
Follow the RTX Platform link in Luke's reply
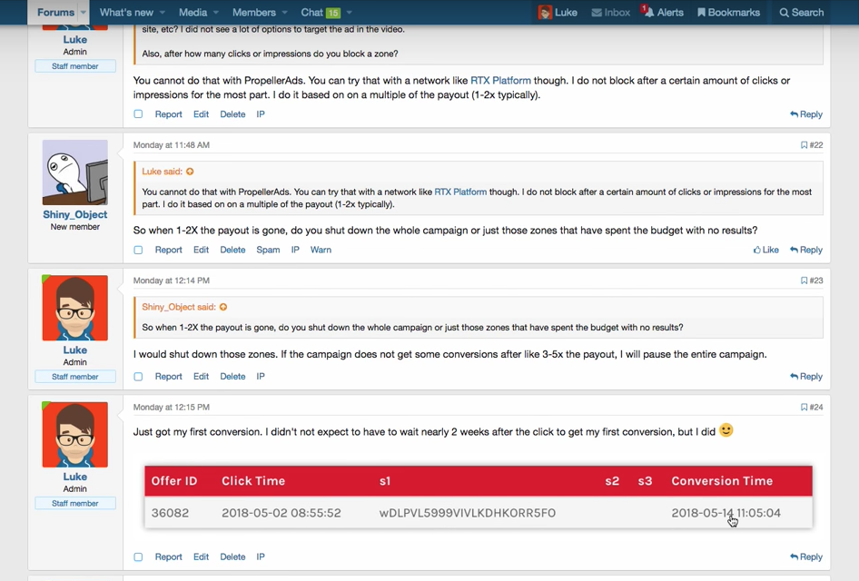500,81
